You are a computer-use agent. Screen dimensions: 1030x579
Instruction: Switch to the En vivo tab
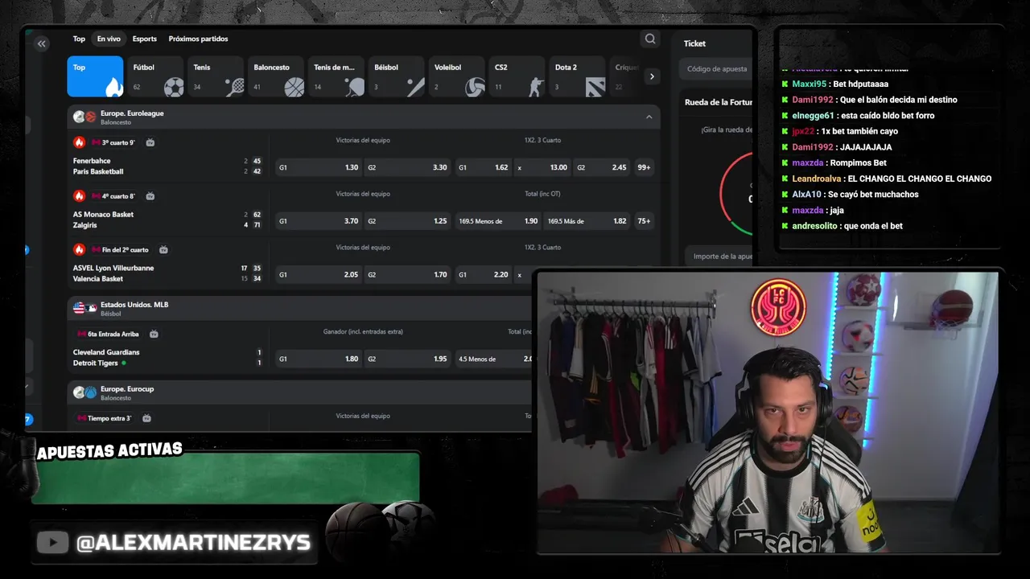point(109,39)
